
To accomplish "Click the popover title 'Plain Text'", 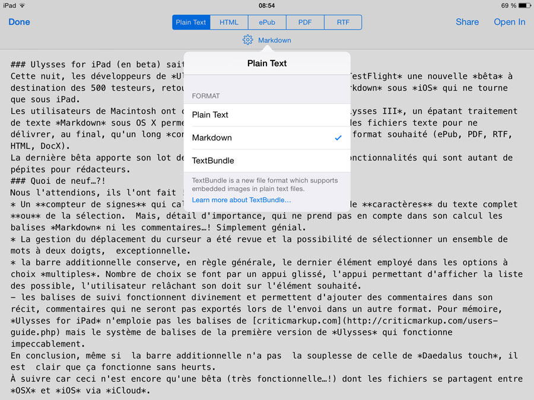I will point(267,63).
